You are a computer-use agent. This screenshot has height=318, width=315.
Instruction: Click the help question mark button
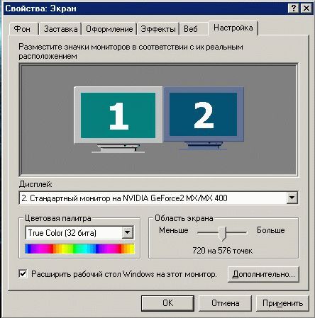[x=294, y=8]
